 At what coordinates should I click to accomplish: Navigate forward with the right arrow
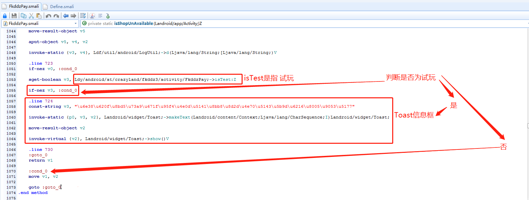(73, 16)
